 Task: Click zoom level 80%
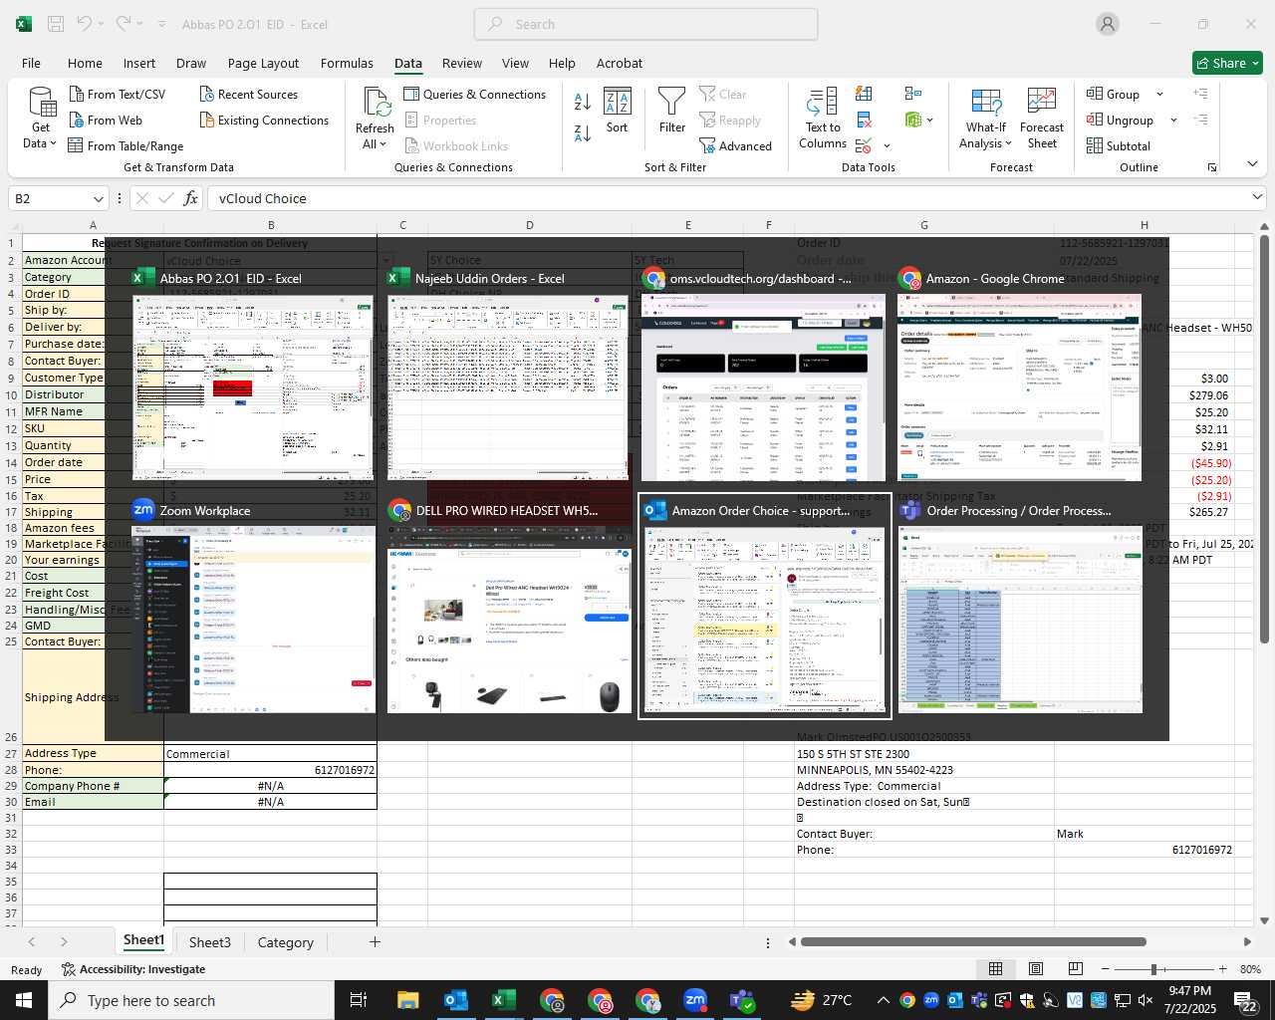coord(1250,969)
